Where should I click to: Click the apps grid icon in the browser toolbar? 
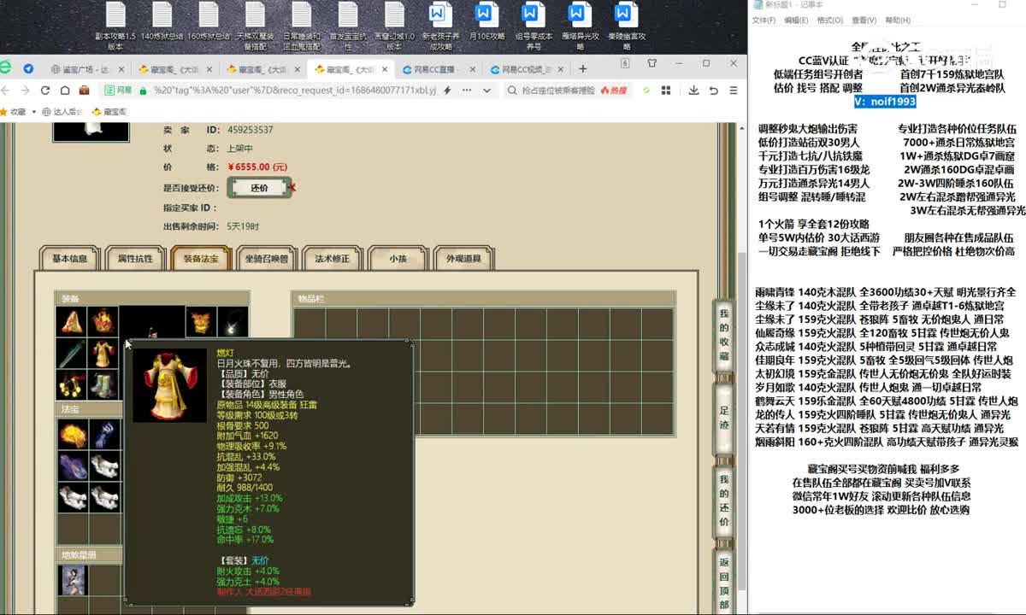[666, 91]
